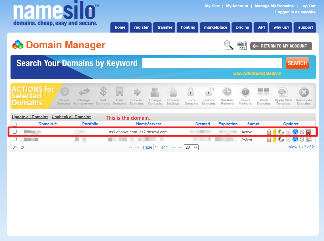Click the NameServers column header
Screen dimensions: 324x241
pos(149,124)
